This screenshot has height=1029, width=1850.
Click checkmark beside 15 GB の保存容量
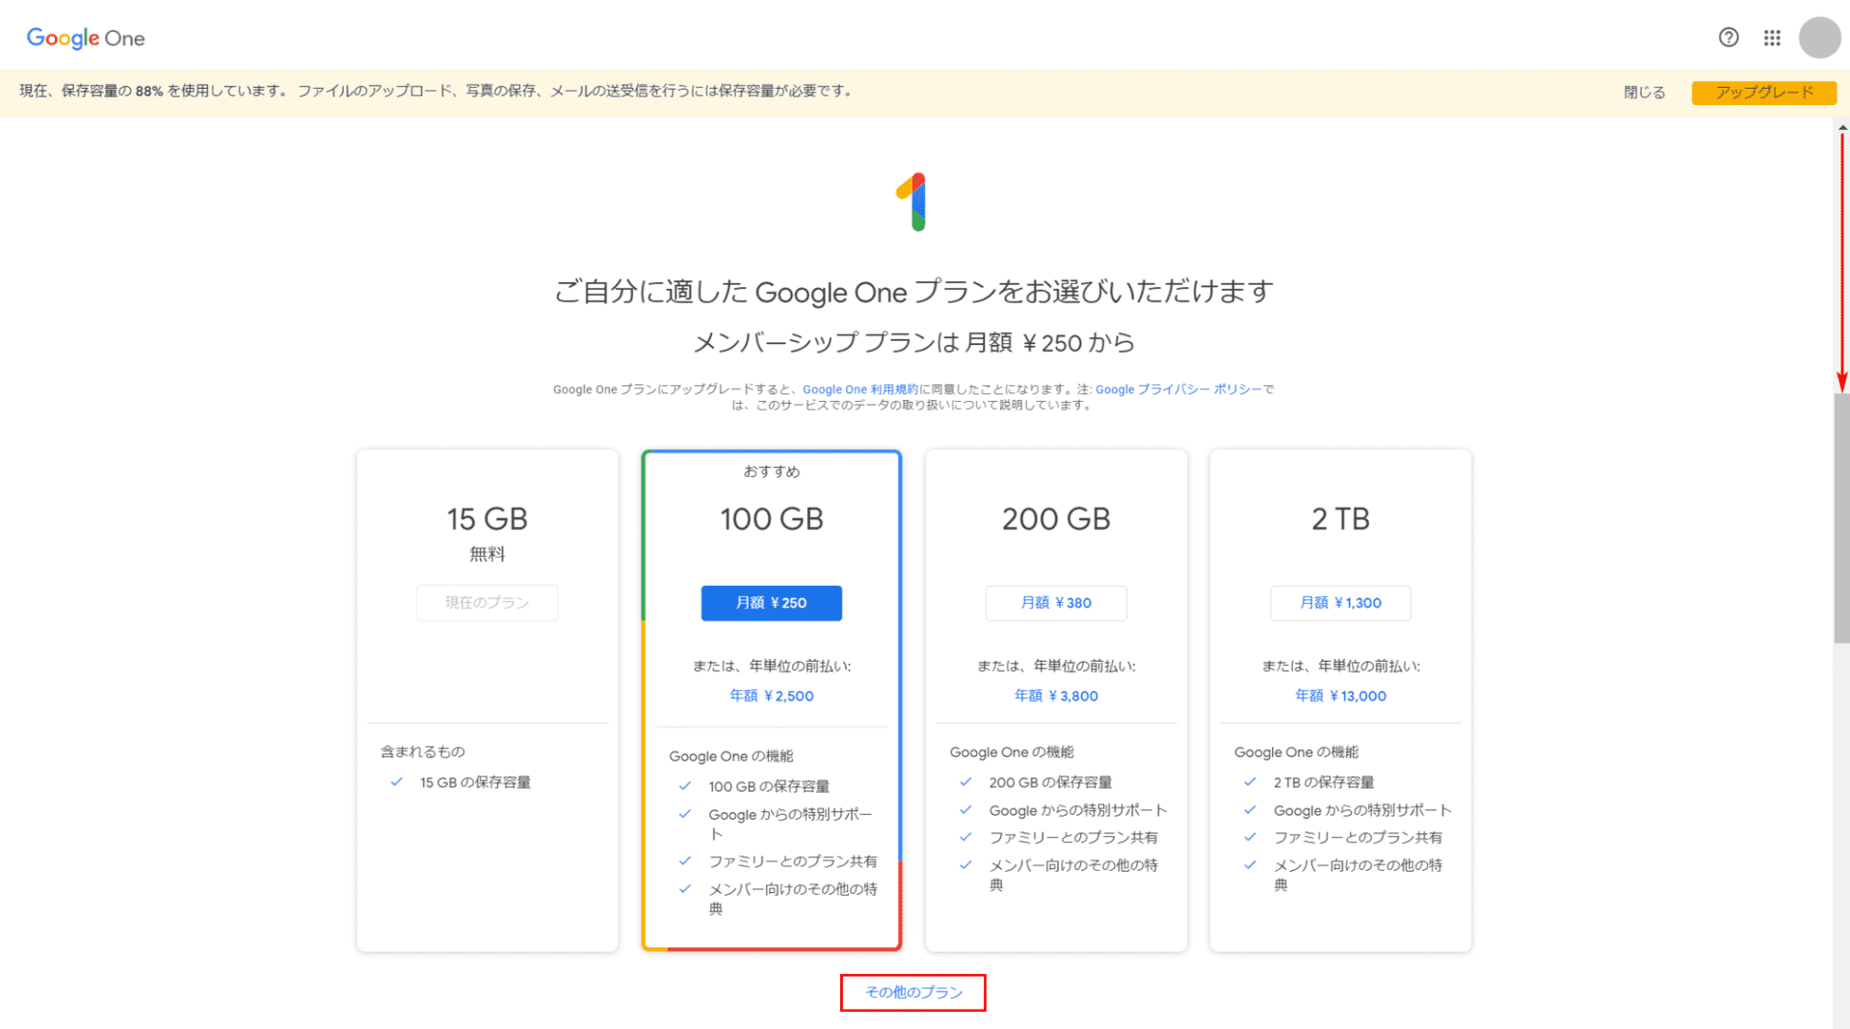[x=396, y=782]
